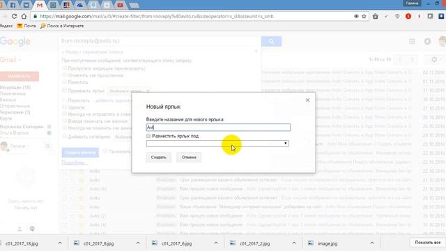The width and height of the screenshot is (446, 251).
Task: Switch to the Facebook tab
Action: pos(13,5)
